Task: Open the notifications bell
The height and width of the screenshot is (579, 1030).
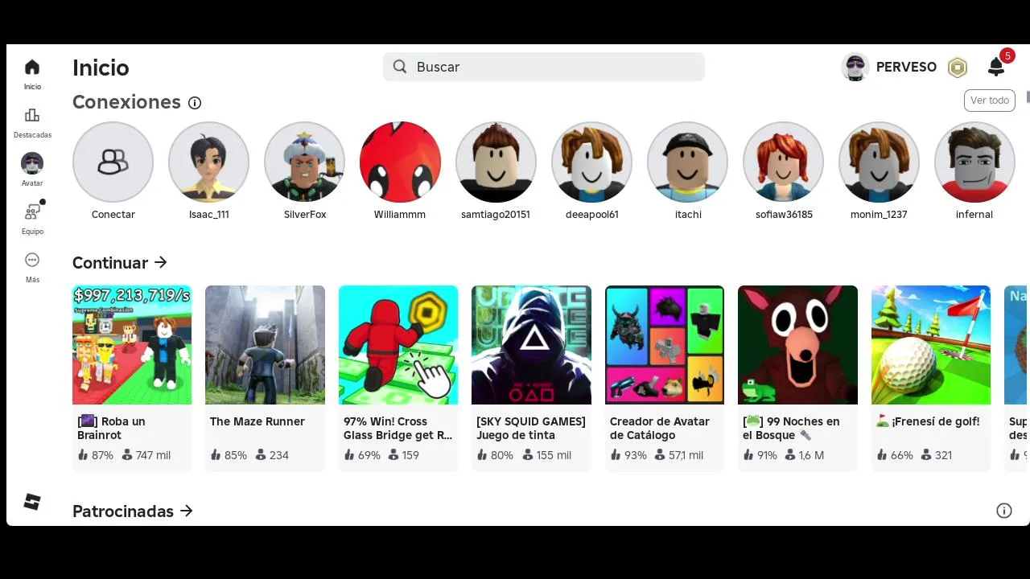Action: (x=996, y=68)
